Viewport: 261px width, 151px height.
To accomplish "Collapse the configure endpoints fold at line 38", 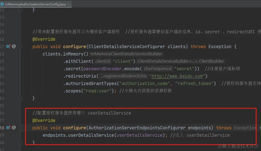I will pyautogui.click(x=20, y=128).
